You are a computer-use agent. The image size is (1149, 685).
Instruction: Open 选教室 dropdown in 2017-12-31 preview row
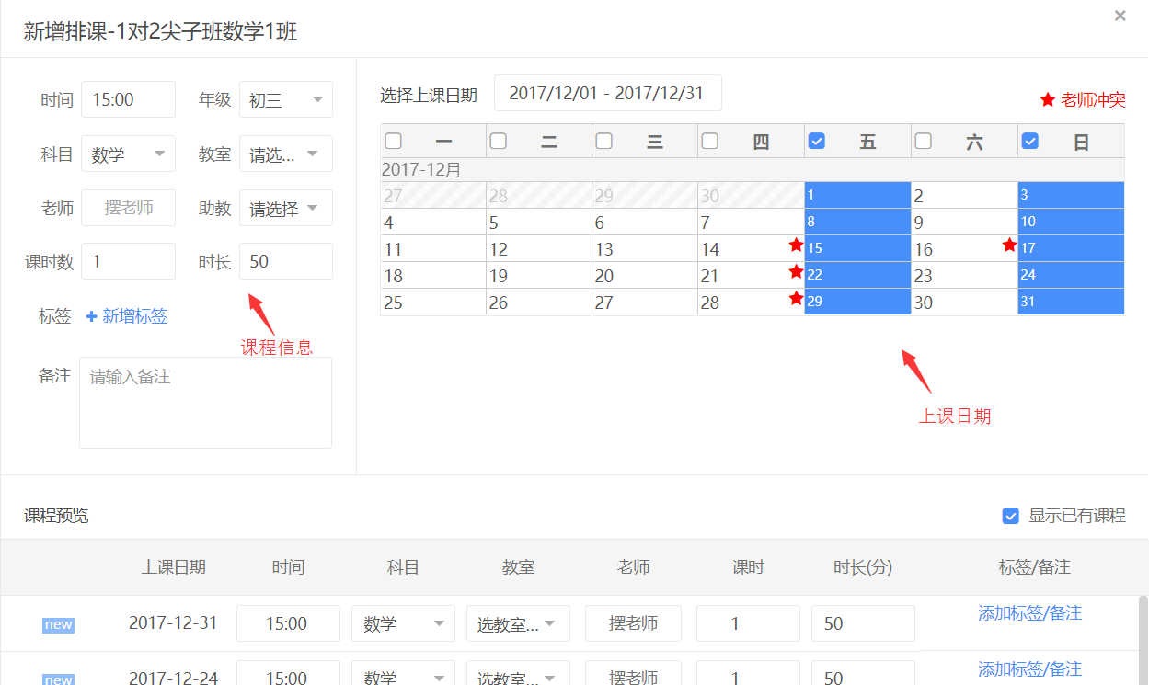tap(518, 623)
